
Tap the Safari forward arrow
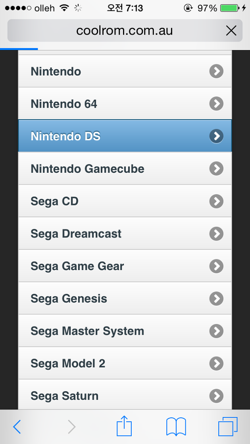pyautogui.click(x=71, y=427)
